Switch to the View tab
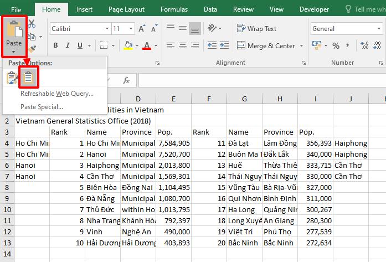This screenshot has width=386, height=262. [276, 9]
